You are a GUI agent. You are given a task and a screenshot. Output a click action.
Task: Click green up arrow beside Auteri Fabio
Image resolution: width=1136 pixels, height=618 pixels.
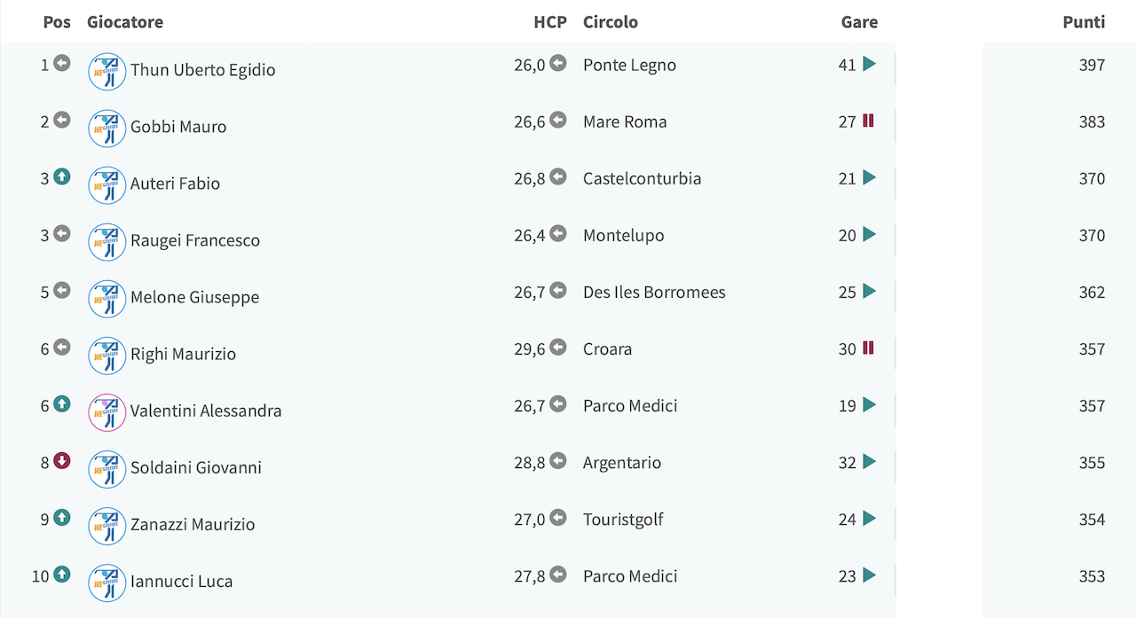[x=61, y=176]
